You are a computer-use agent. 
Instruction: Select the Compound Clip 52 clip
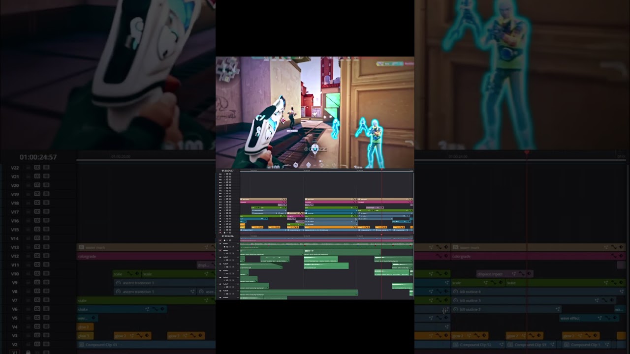479,345
